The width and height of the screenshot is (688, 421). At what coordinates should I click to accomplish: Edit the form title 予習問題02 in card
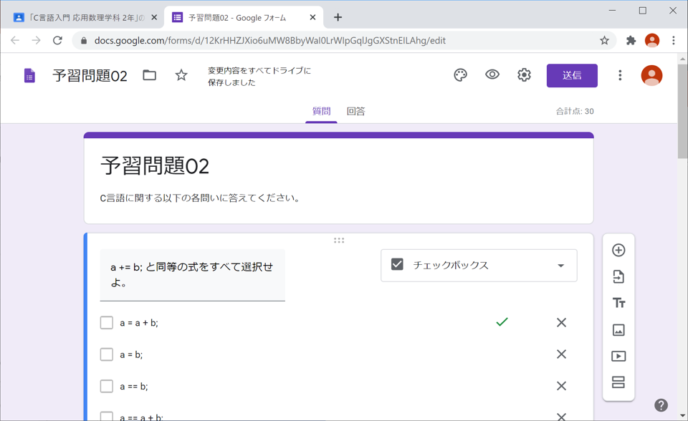tap(155, 166)
